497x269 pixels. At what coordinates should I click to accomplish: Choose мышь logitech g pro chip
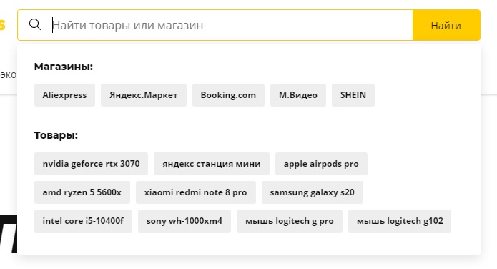tap(290, 221)
